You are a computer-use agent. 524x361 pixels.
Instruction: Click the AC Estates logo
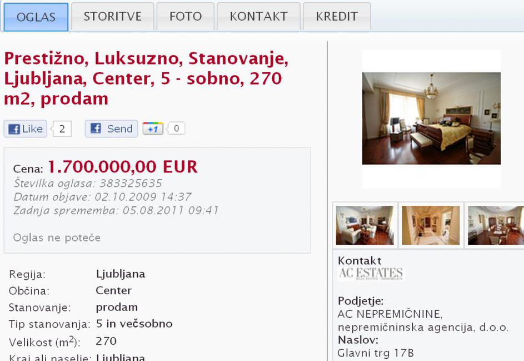370,273
